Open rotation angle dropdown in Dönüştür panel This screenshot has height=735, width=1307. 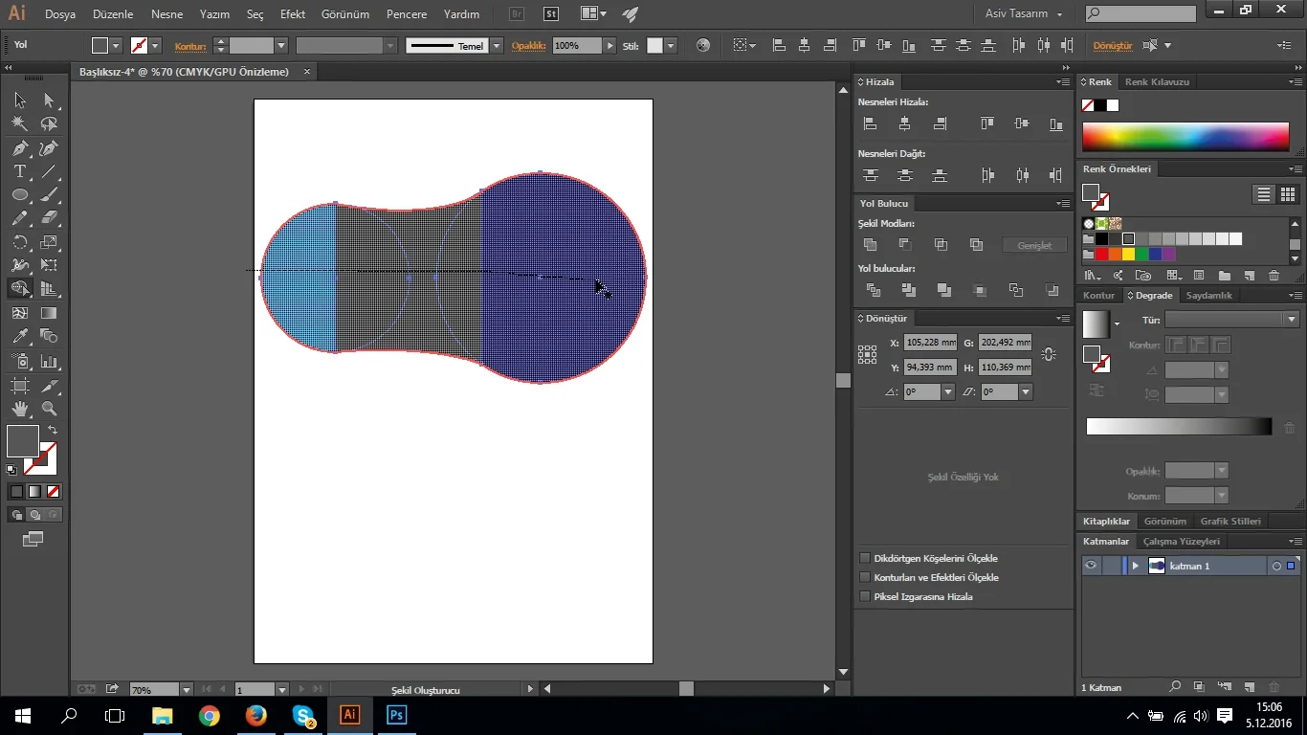948,391
